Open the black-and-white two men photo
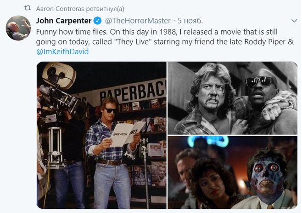The height and width of the screenshot is (213, 302). point(233,98)
